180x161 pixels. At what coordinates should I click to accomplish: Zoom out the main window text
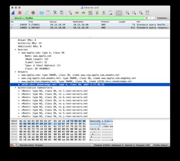tap(134, 12)
